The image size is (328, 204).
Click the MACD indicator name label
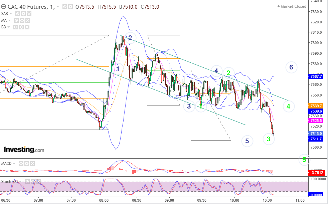[6, 164]
